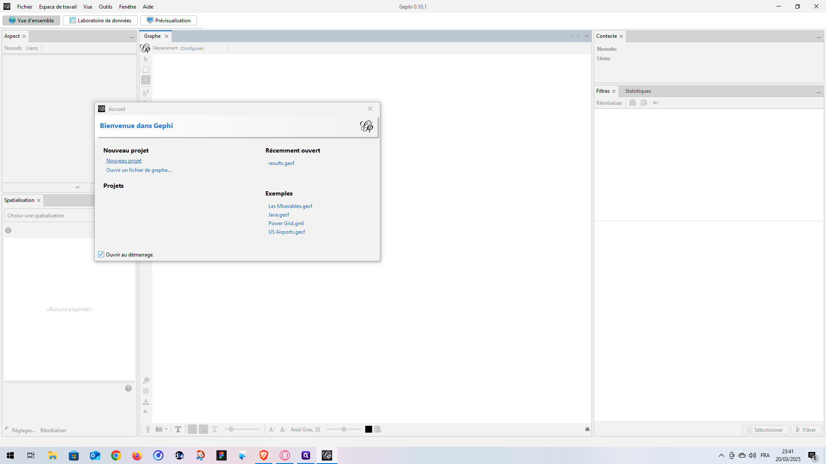
Task: Open Firefox from the taskbar
Action: point(137,455)
